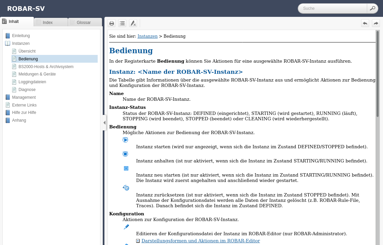Image resolution: width=383 pixels, height=245 pixels.
Task: Click the content pane vertical scrollbar
Action: pyautogui.click(x=378, y=75)
